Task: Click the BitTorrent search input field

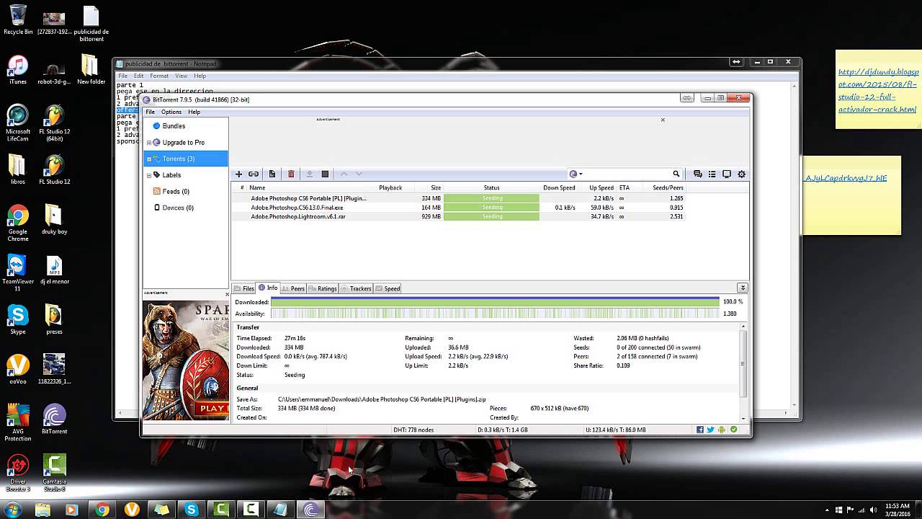Action: pyautogui.click(x=627, y=174)
